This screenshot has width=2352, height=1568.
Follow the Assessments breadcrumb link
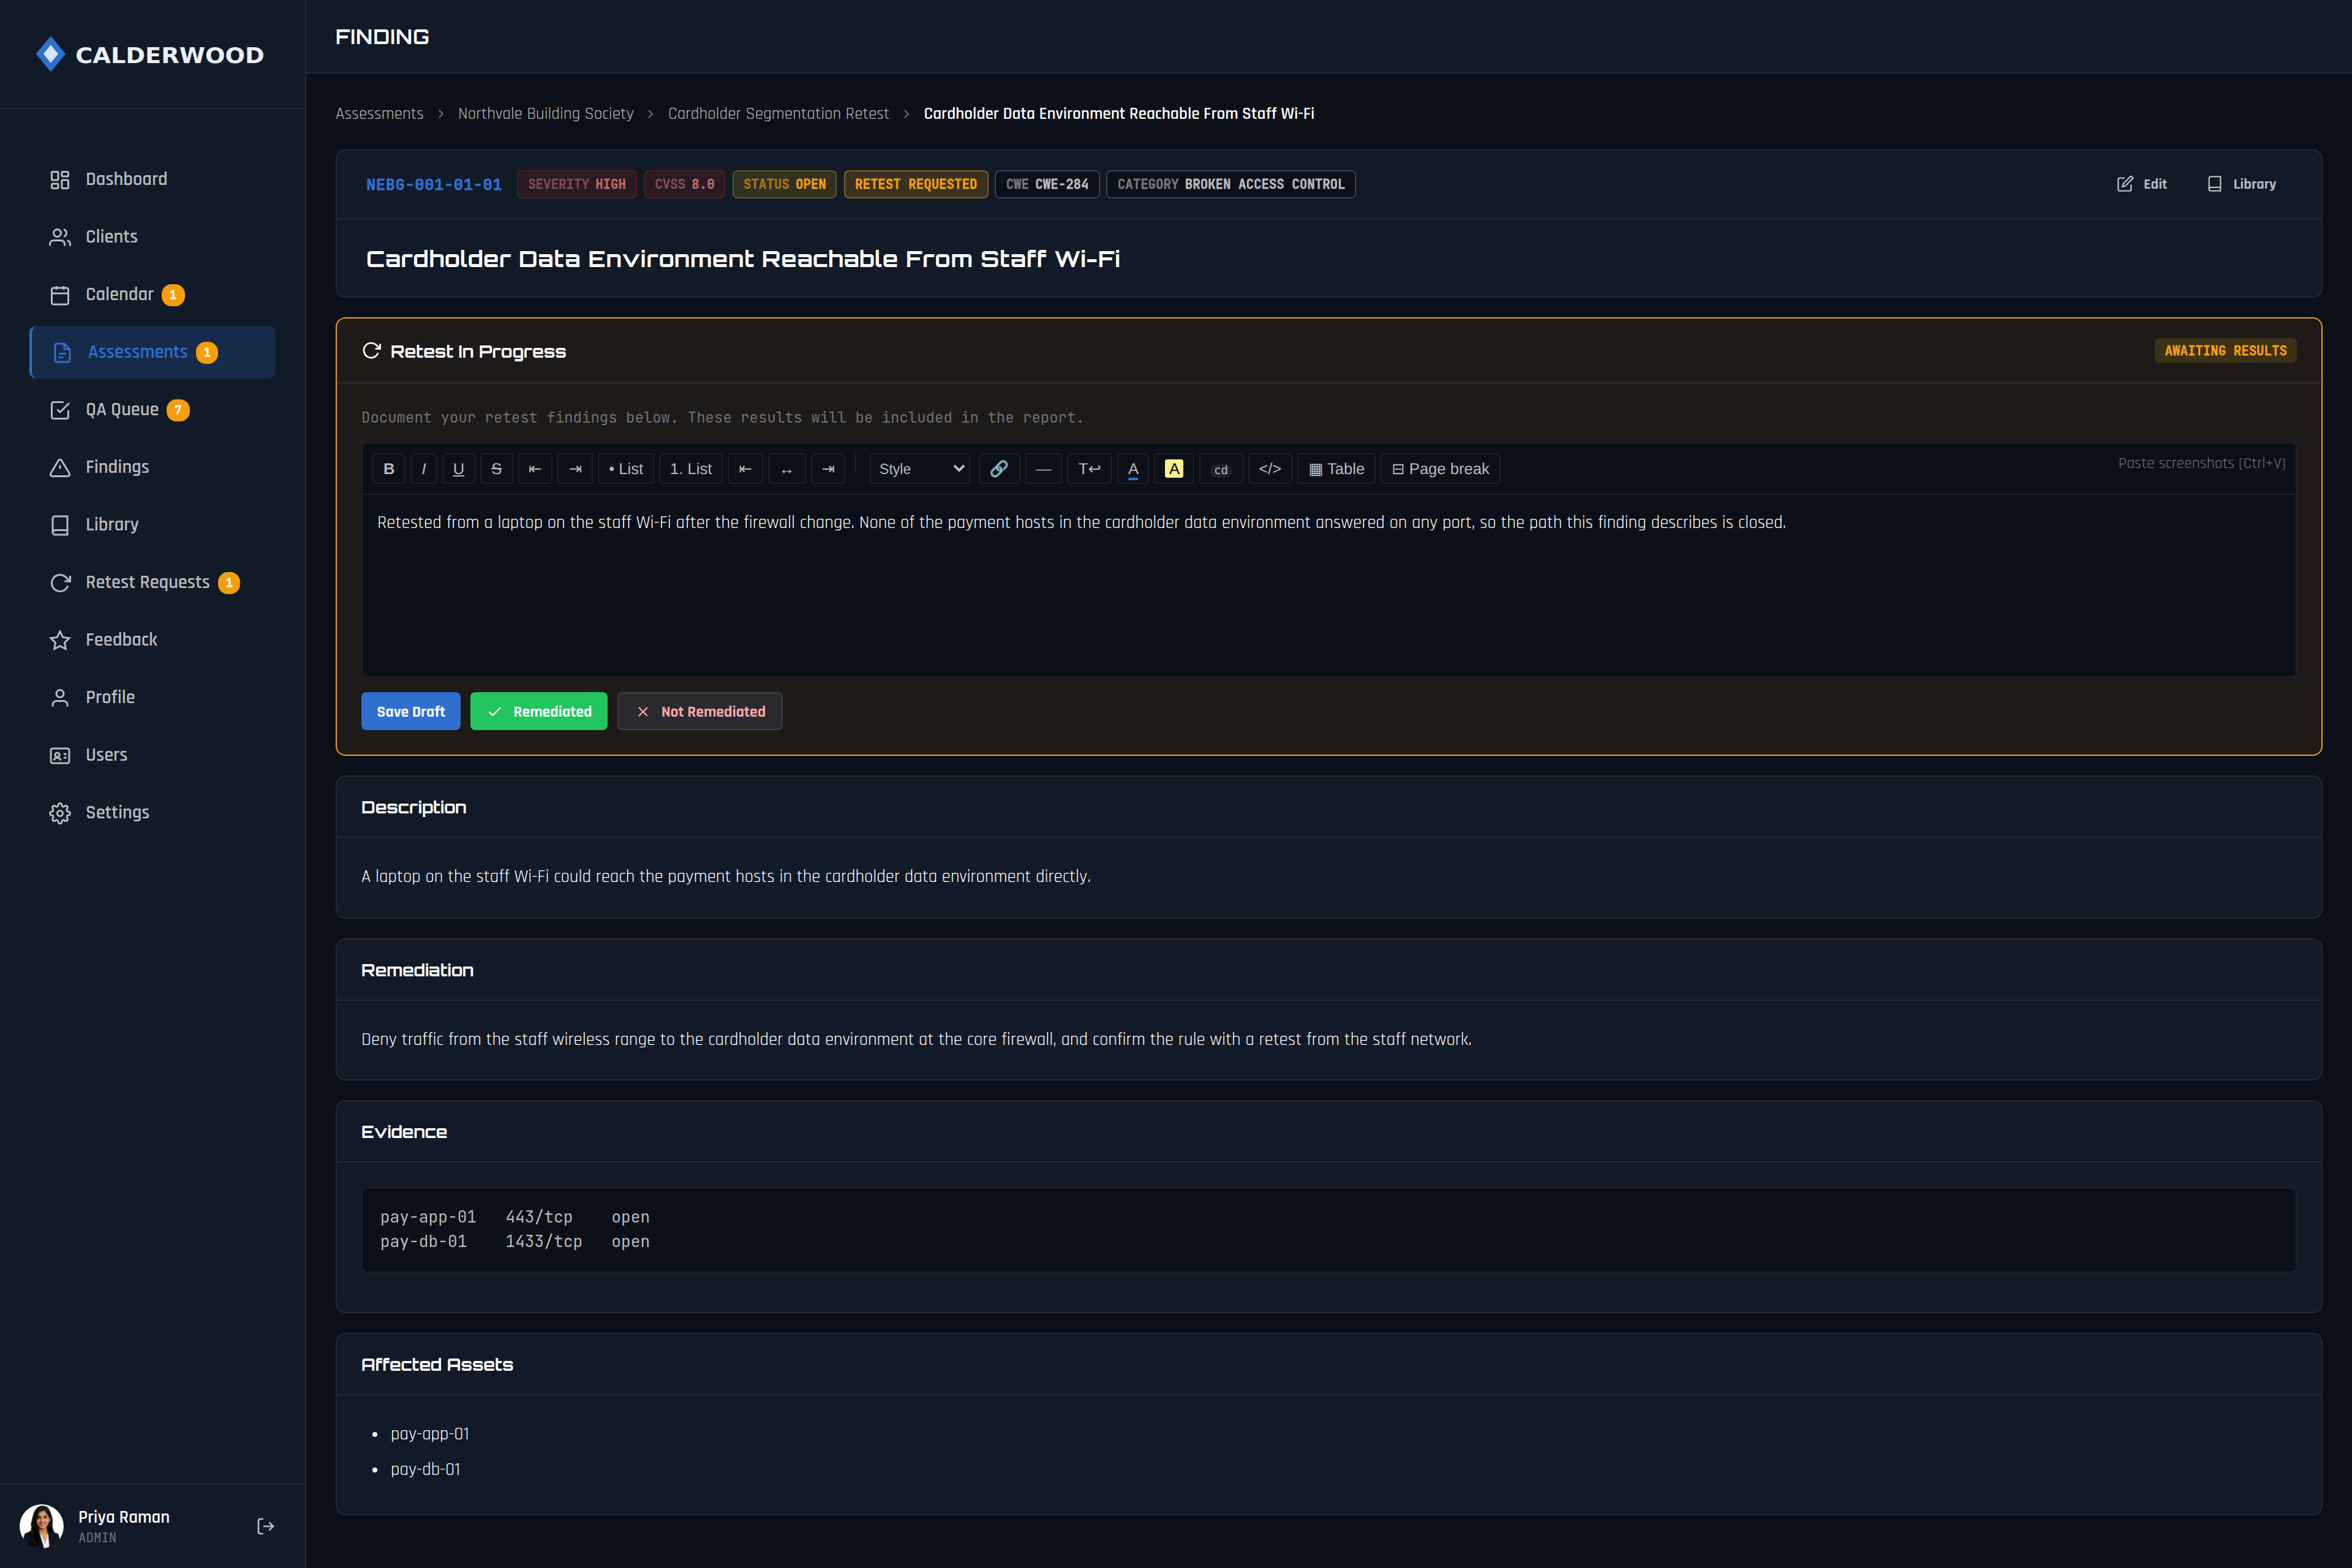(x=379, y=114)
